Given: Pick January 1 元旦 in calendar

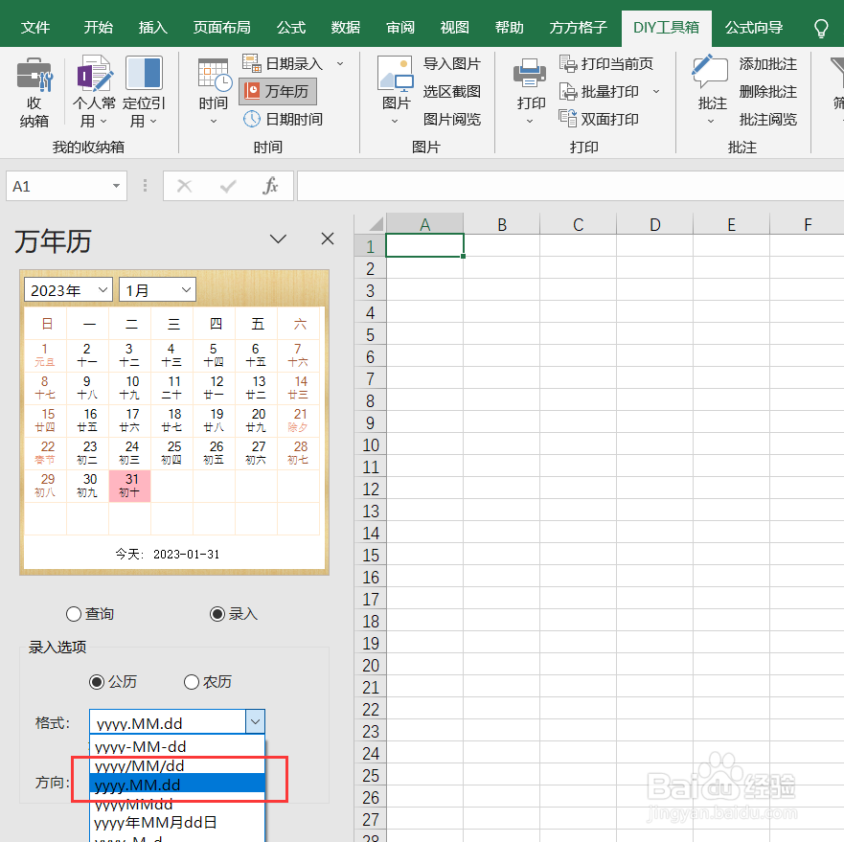Looking at the screenshot, I should [46, 355].
